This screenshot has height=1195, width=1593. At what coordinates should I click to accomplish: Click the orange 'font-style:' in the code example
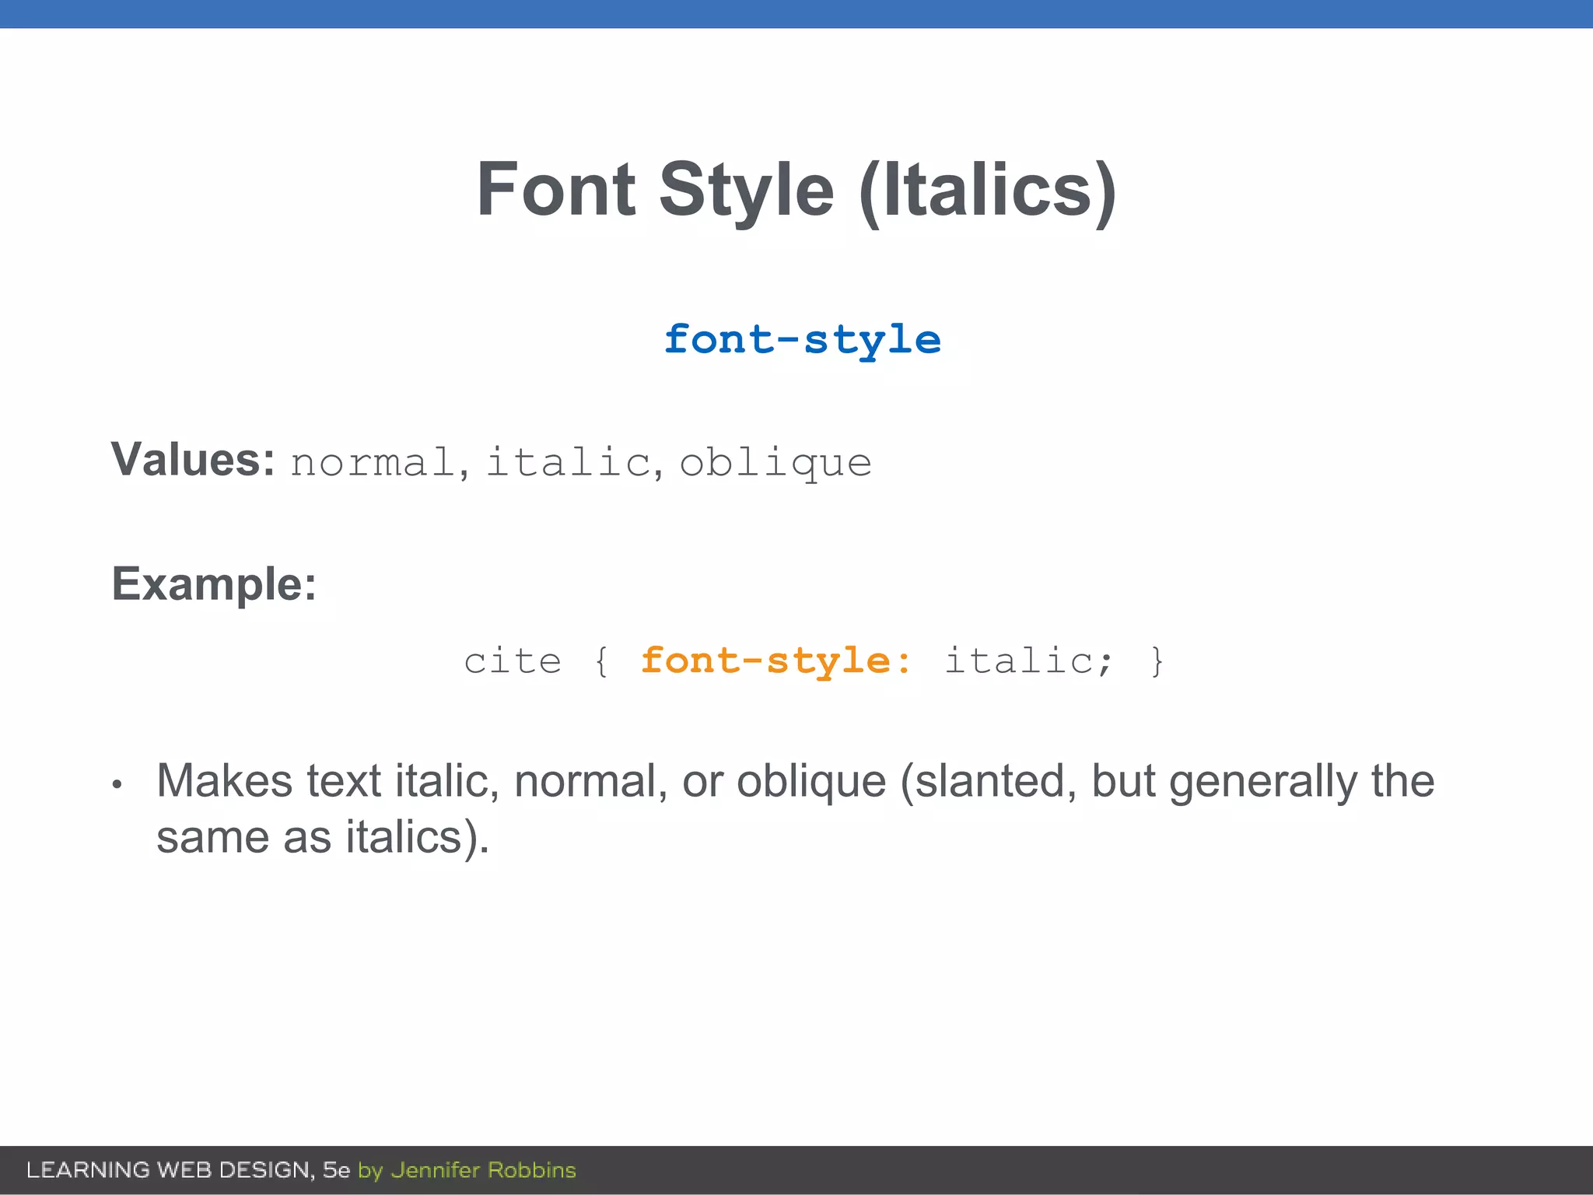click(775, 661)
